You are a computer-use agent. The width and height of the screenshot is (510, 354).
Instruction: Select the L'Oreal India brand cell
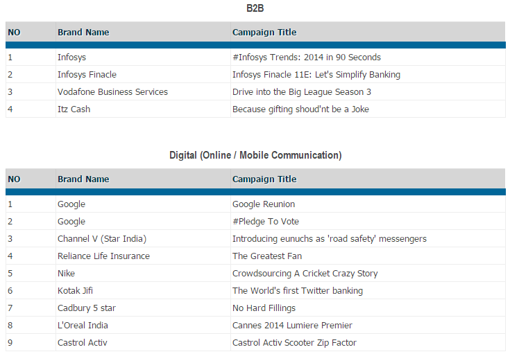[x=83, y=326]
